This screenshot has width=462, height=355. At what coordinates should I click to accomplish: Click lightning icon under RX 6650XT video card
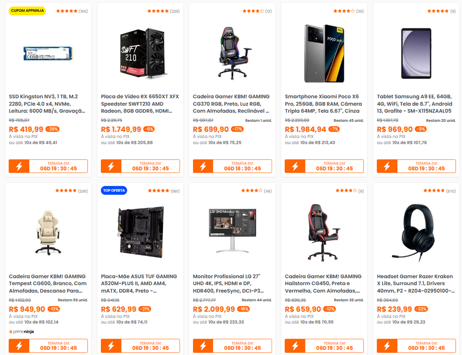111,166
